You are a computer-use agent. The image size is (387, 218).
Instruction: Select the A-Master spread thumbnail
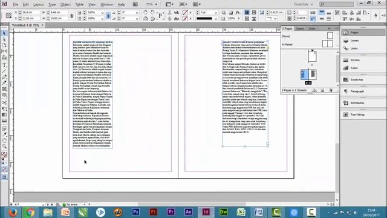click(328, 44)
